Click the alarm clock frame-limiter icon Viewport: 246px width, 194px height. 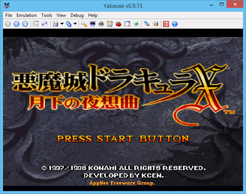coord(110,24)
